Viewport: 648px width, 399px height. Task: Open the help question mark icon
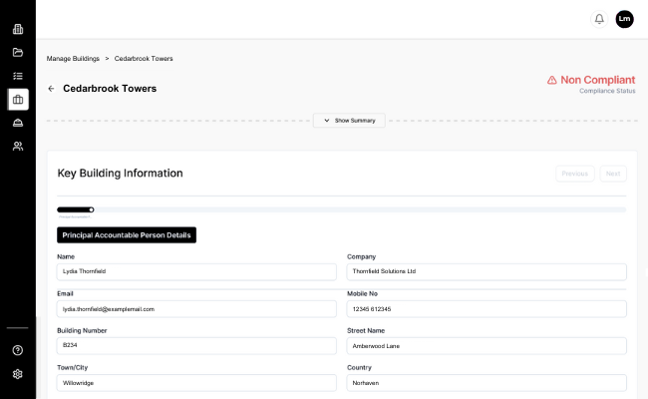(x=17, y=350)
